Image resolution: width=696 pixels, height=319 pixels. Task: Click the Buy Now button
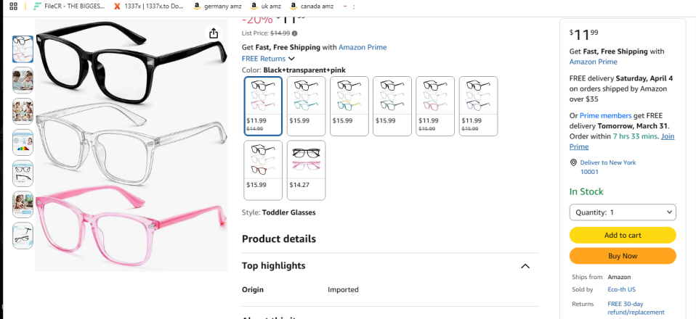(x=623, y=256)
